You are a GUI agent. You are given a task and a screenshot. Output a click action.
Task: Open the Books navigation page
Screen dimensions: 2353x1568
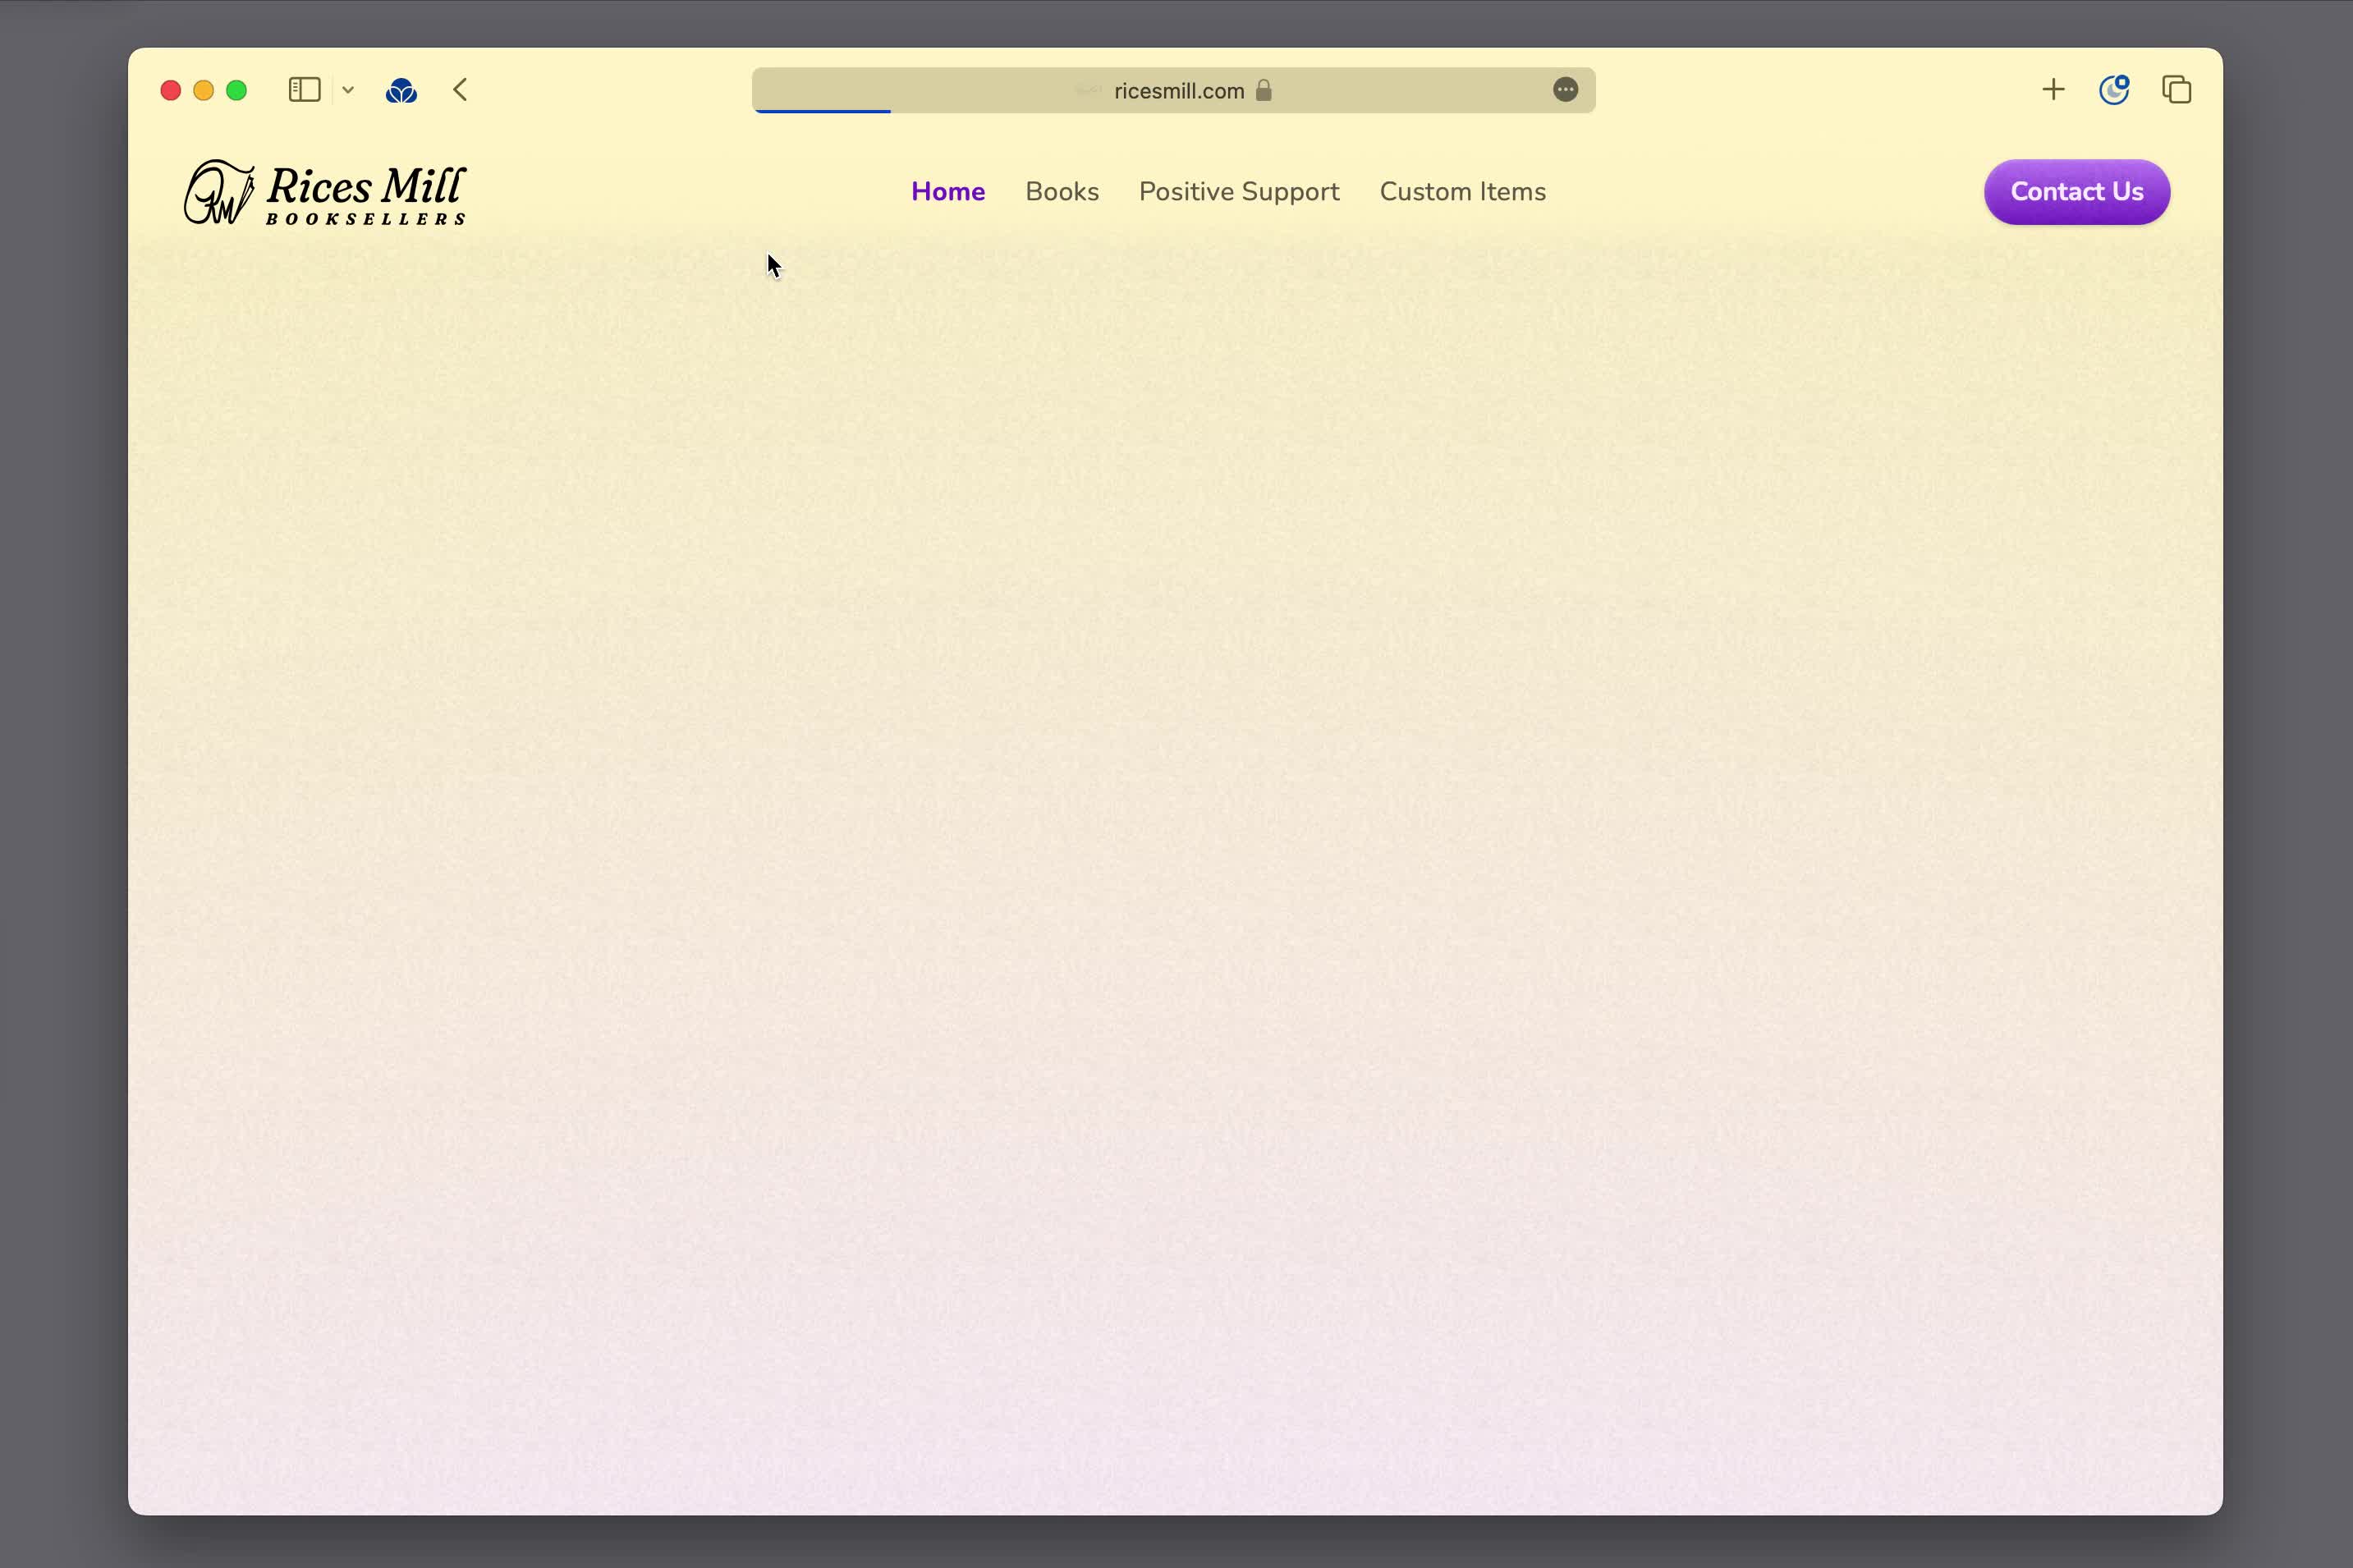coord(1061,192)
